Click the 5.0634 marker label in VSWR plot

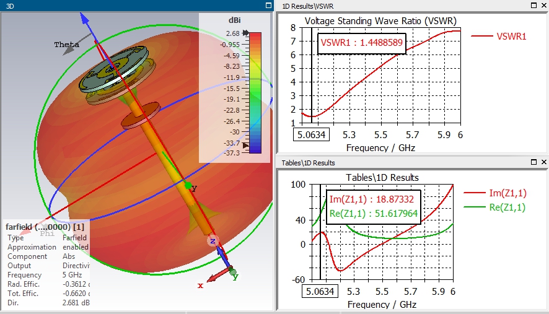pos(311,135)
